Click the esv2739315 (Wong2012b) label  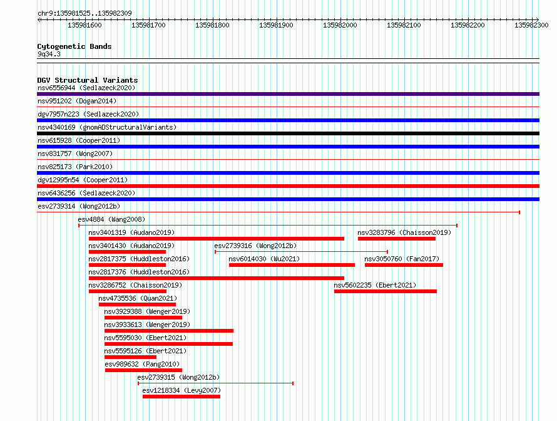(x=178, y=377)
